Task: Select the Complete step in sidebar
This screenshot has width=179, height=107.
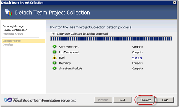Action: coord(8,45)
